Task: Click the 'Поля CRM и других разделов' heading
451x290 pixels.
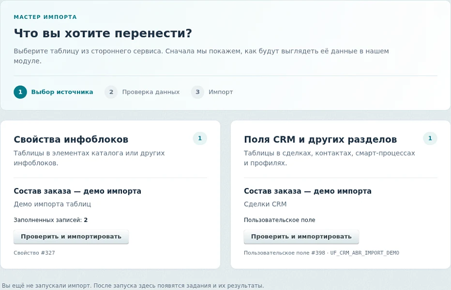Action: click(x=320, y=139)
